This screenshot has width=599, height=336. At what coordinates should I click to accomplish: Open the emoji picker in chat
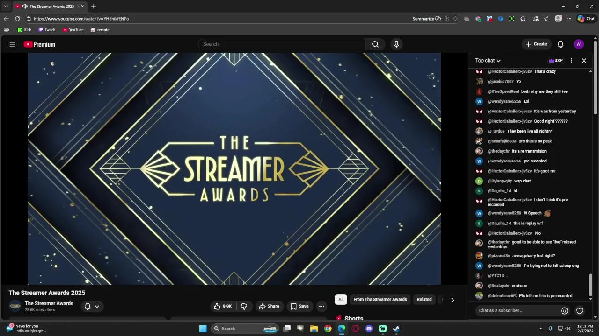(x=565, y=311)
